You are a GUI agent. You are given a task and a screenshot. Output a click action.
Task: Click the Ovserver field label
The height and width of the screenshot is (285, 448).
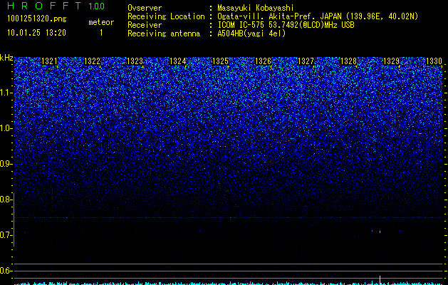tap(145, 8)
